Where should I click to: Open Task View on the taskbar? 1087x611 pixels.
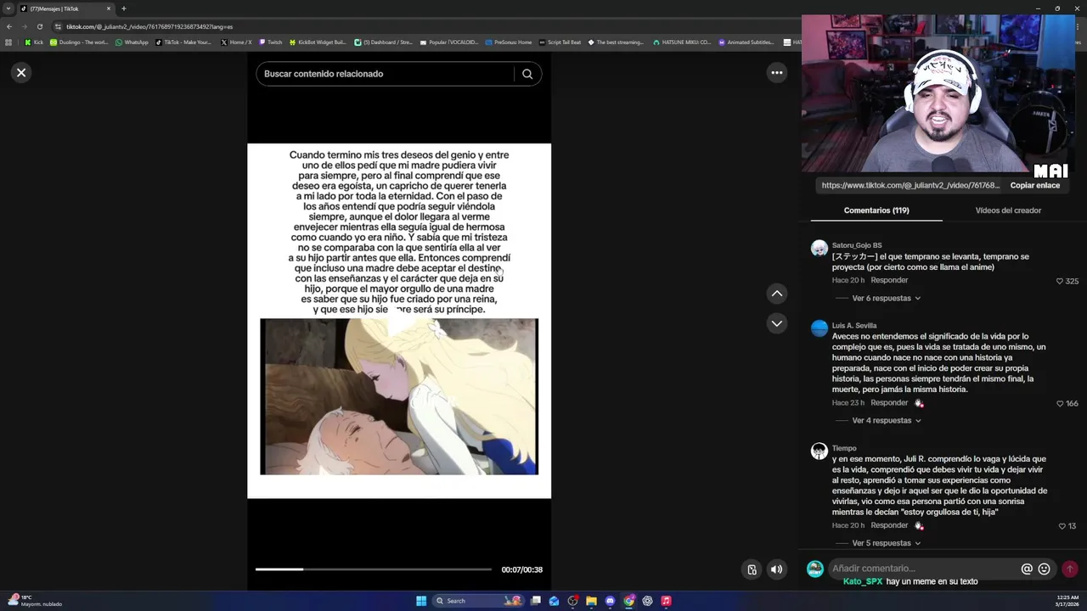pyautogui.click(x=536, y=601)
